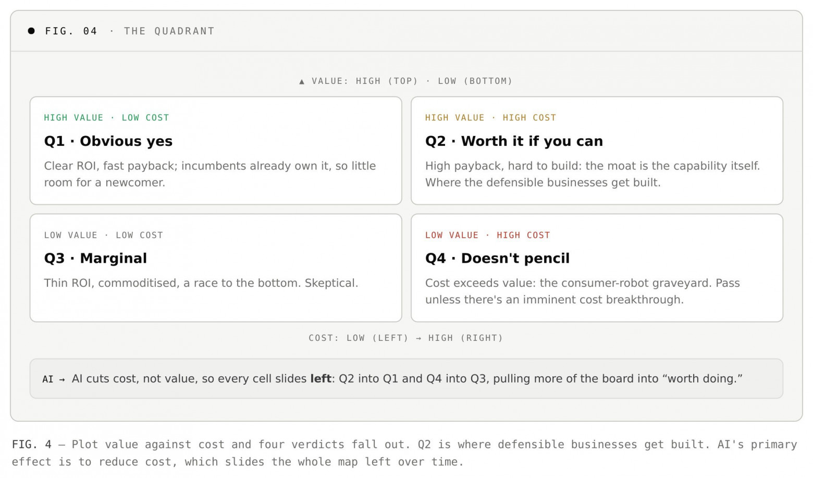Click the red LOW VALUE · HIGH COST tag
The height and width of the screenshot is (478, 813).
pos(487,235)
